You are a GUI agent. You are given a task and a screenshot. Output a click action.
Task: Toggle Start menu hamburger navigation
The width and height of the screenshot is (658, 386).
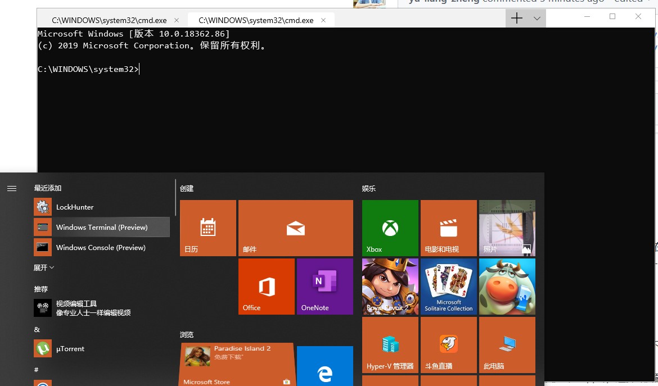(12, 189)
